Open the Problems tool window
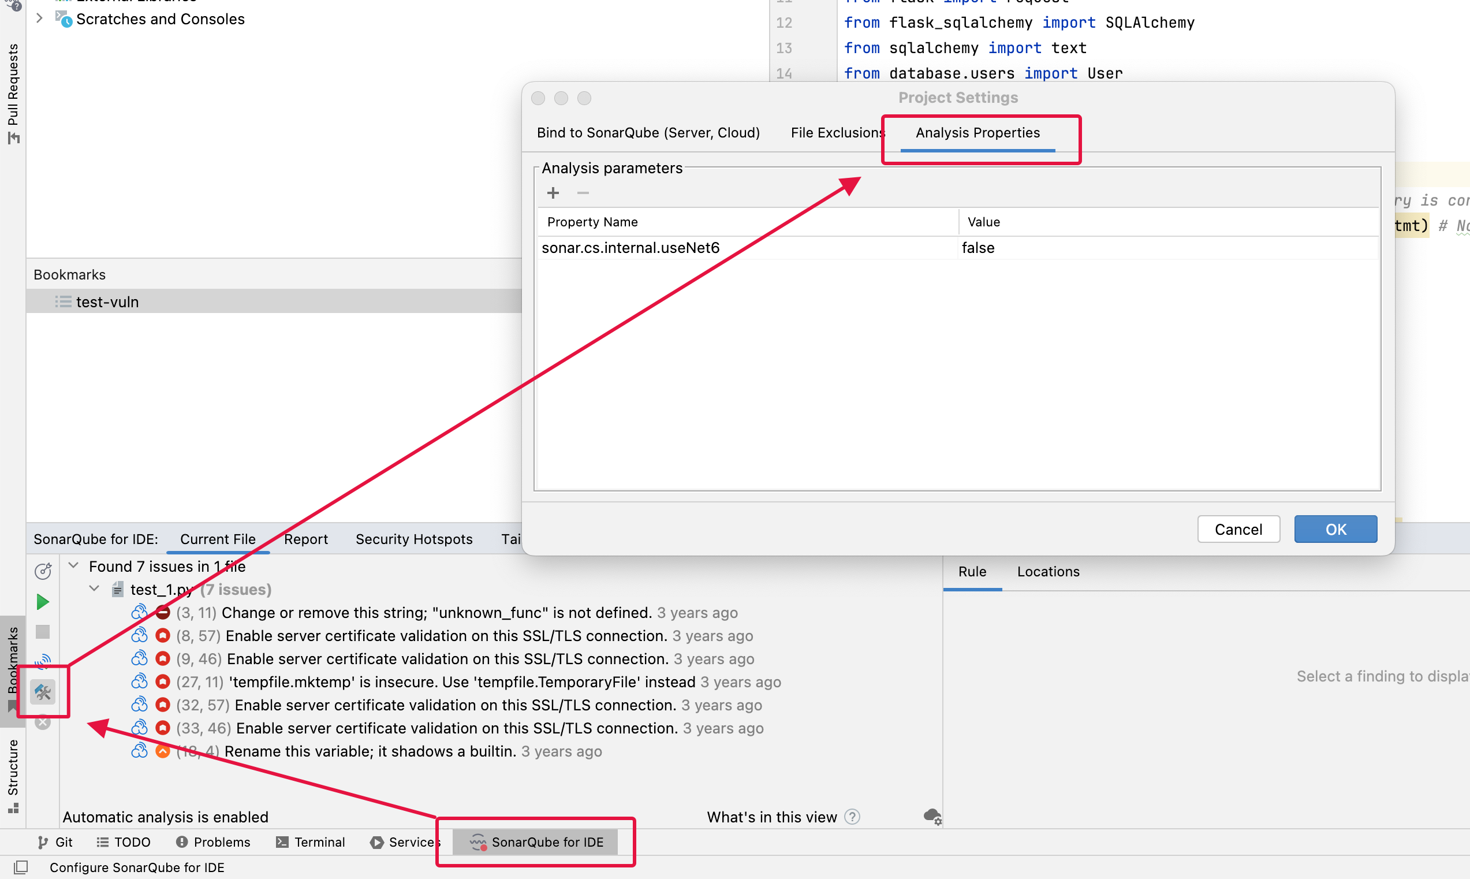This screenshot has width=1470, height=879. 213,841
